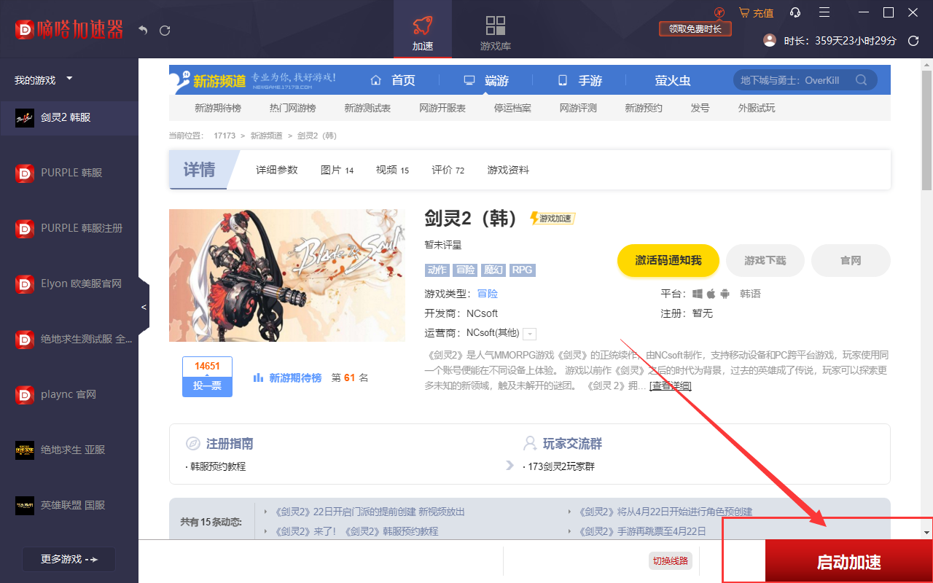933x583 pixels.
Task: Click 17173 breadcrumb link
Action: click(x=225, y=136)
